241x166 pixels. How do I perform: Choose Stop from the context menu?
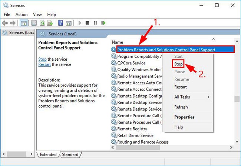(178, 64)
